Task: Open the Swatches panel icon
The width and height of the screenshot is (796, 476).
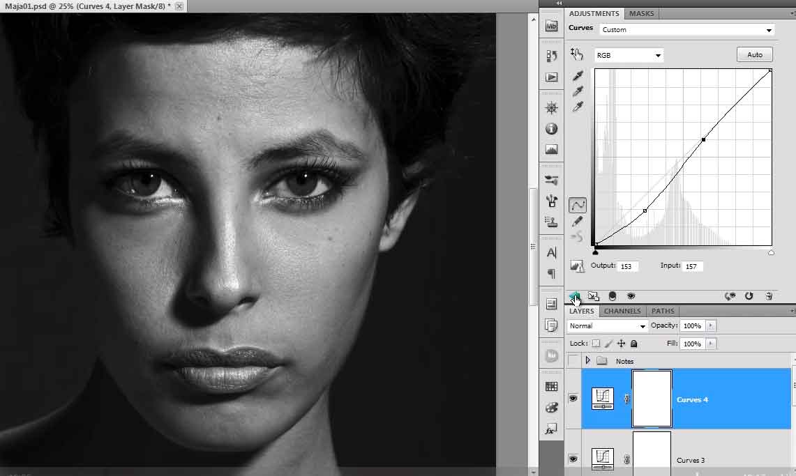Action: point(552,387)
